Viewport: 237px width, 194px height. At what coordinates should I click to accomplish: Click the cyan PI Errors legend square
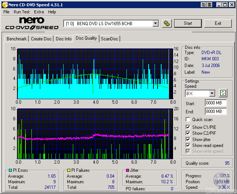pyautogui.click(x=10, y=170)
